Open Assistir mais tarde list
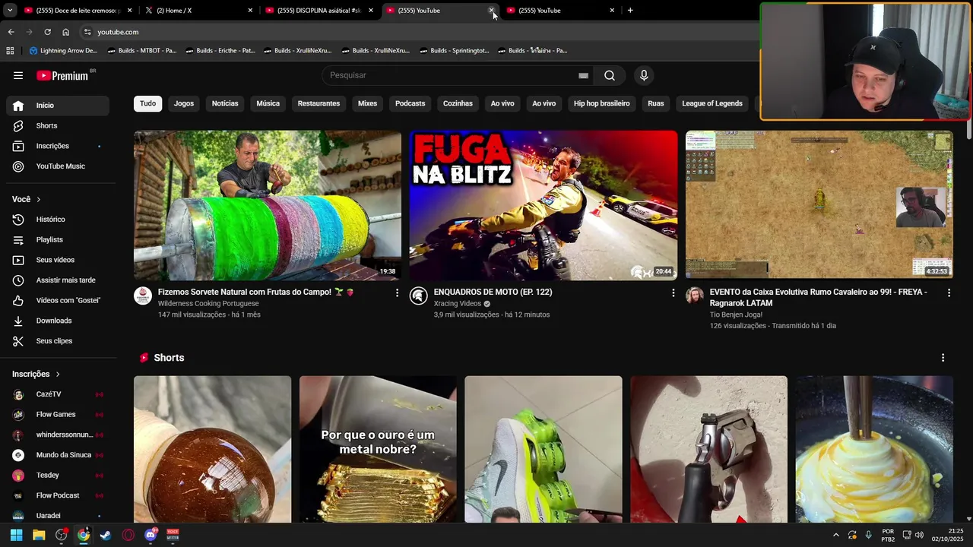The image size is (973, 547). click(58, 280)
